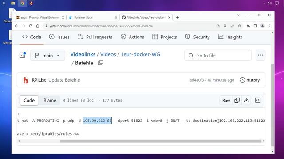Viewport: 284px width, 159px height.
Task: Open the Insights tab
Action: point(230,37)
